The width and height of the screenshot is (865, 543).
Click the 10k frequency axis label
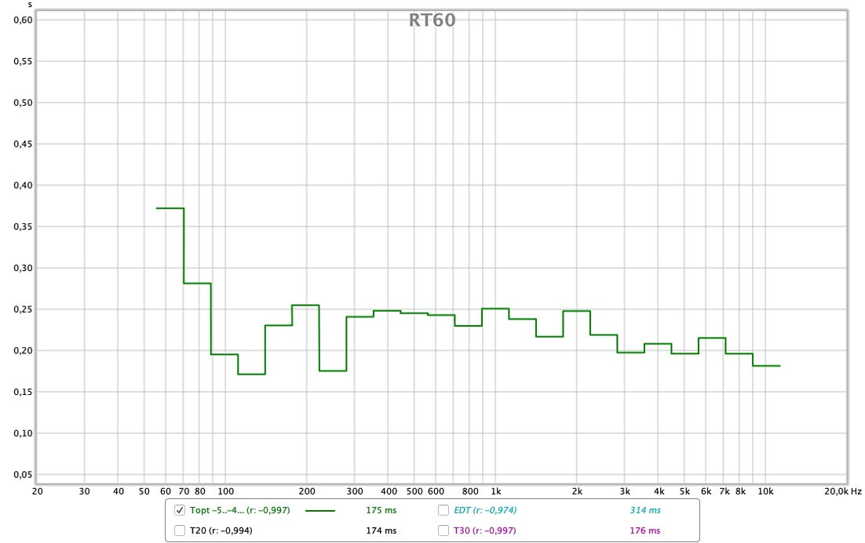[765, 491]
